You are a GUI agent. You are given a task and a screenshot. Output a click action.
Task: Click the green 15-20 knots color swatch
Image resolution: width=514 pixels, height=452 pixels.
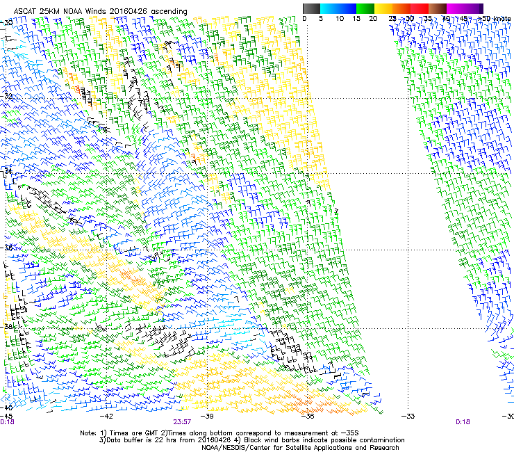pyautogui.click(x=365, y=8)
